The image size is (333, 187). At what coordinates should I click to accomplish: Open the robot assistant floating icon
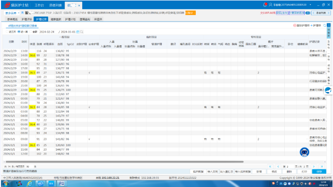[304, 152]
